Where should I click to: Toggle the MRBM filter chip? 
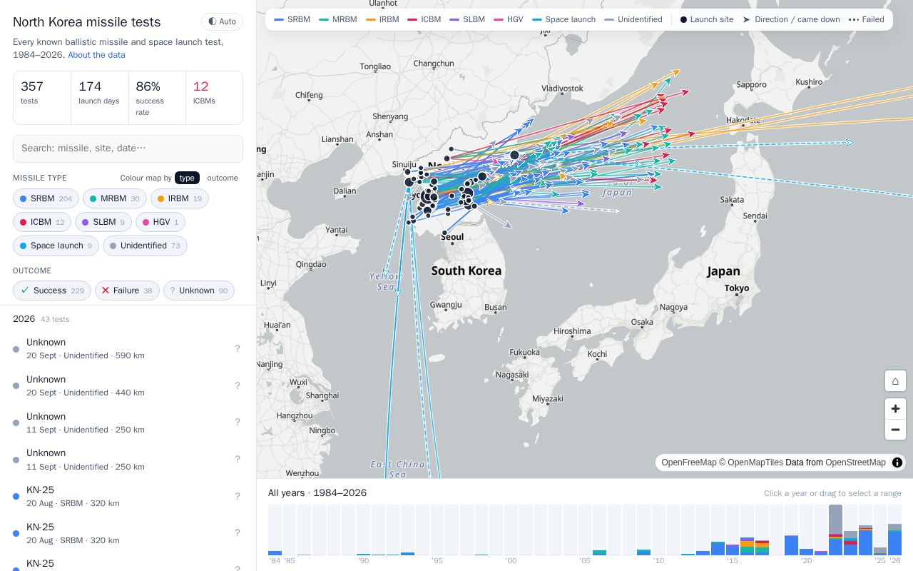[115, 198]
